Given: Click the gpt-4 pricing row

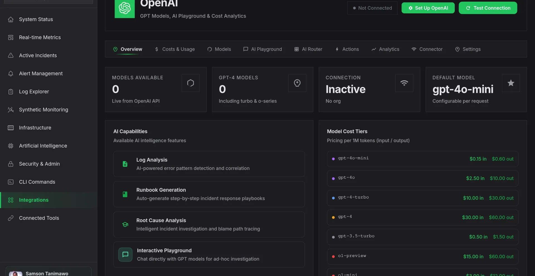Looking at the screenshot, I should (x=423, y=217).
